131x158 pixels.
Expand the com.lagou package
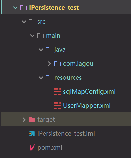[x=49, y=64]
